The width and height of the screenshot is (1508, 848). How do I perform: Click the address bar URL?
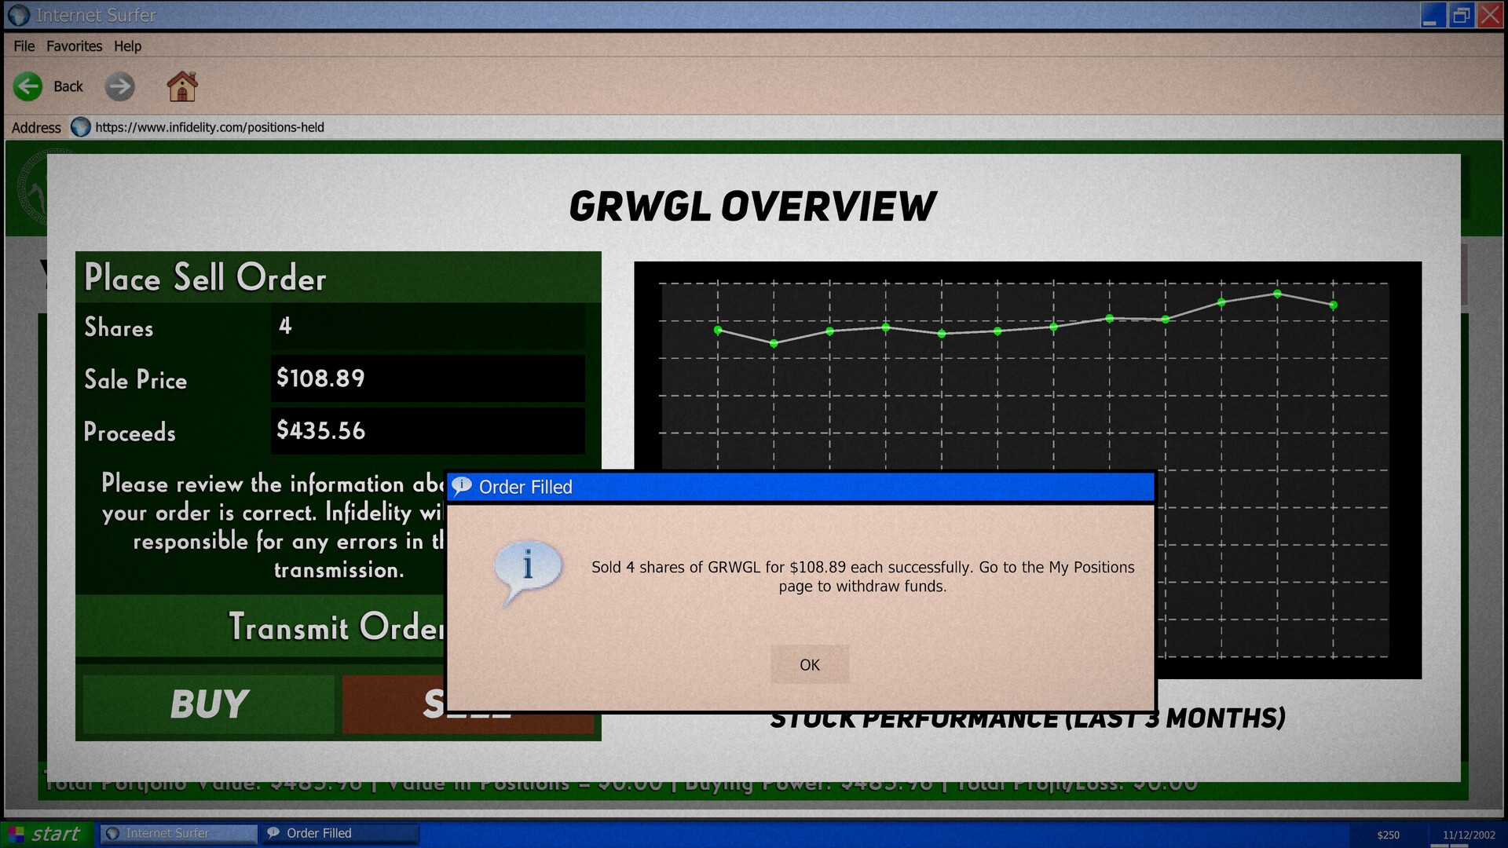(208, 127)
